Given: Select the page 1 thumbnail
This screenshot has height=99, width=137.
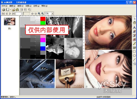Looking at the screenshot, I should (x=10, y=21).
